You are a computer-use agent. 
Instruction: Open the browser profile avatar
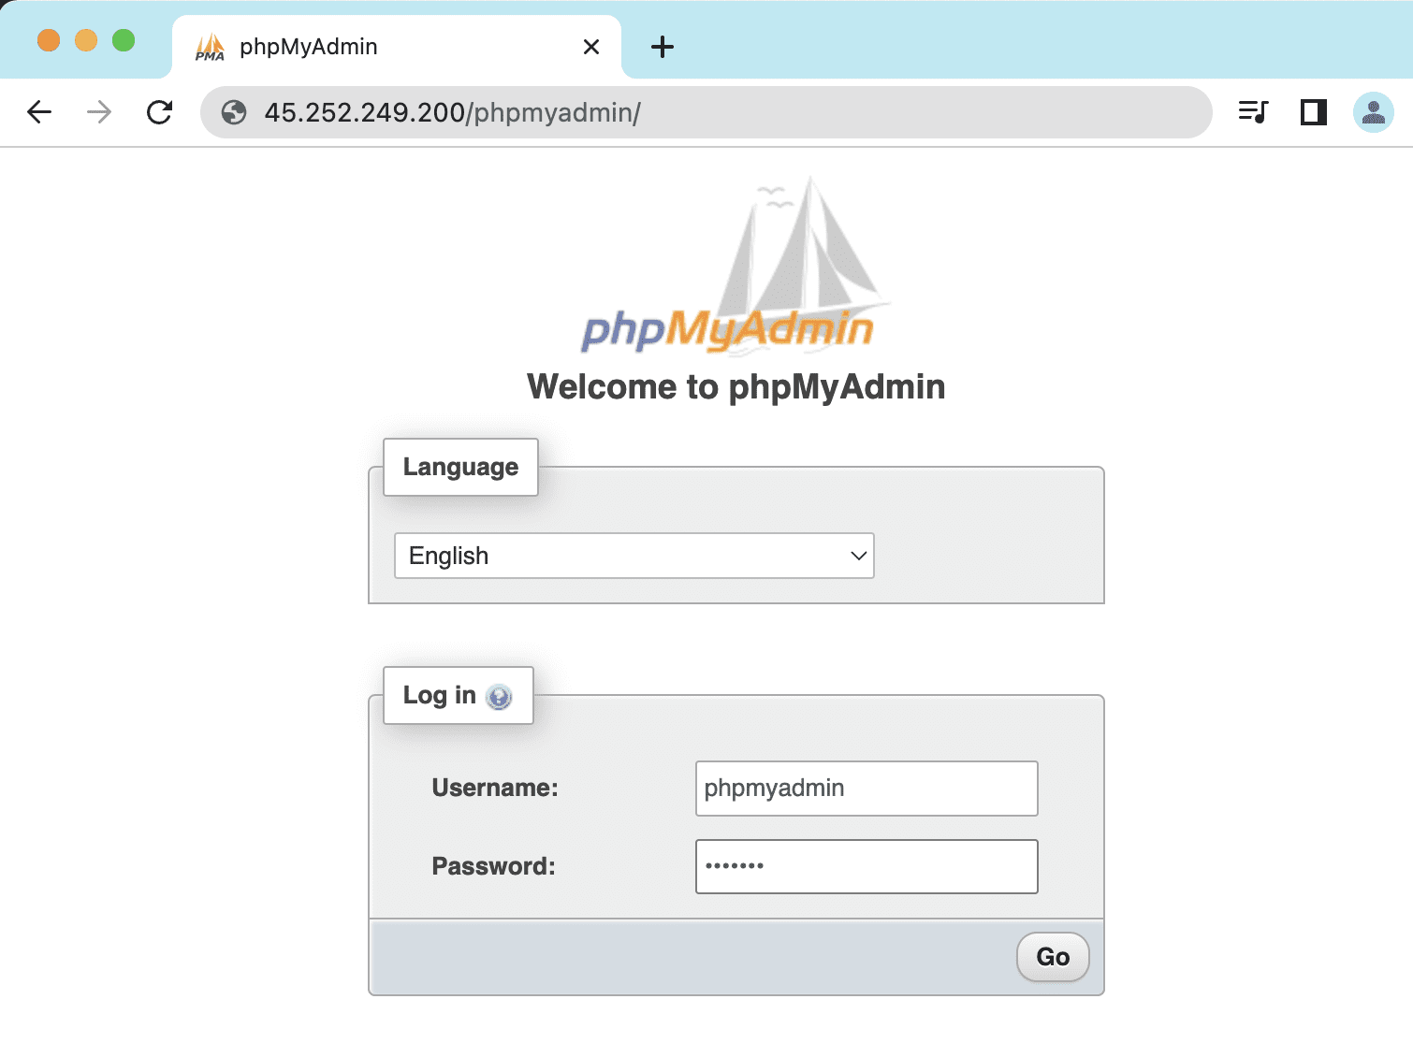point(1373,112)
